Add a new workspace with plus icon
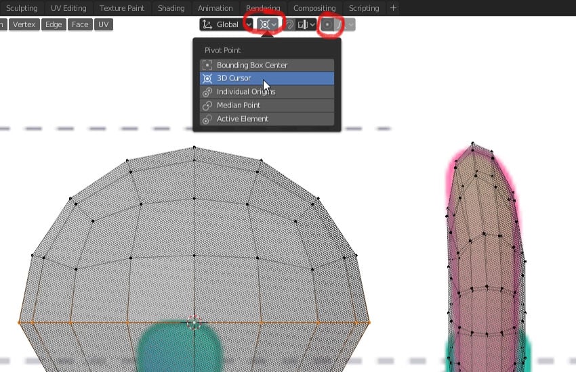The height and width of the screenshot is (372, 576). [x=393, y=8]
